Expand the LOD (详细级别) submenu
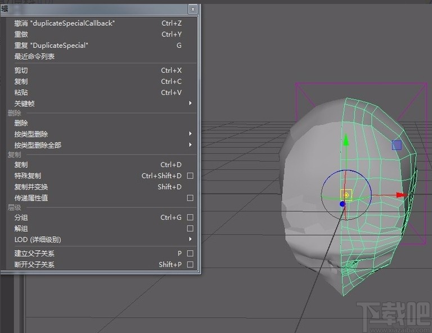Screen dimensions: 432x333 tap(190, 240)
